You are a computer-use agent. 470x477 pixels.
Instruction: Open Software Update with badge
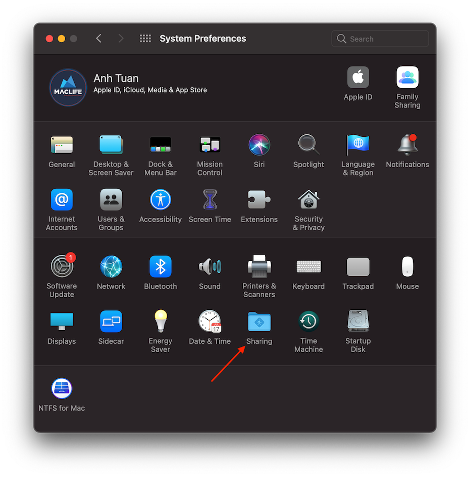(62, 267)
